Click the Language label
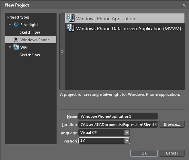Screen dimensions: 189x160 tap(68, 133)
